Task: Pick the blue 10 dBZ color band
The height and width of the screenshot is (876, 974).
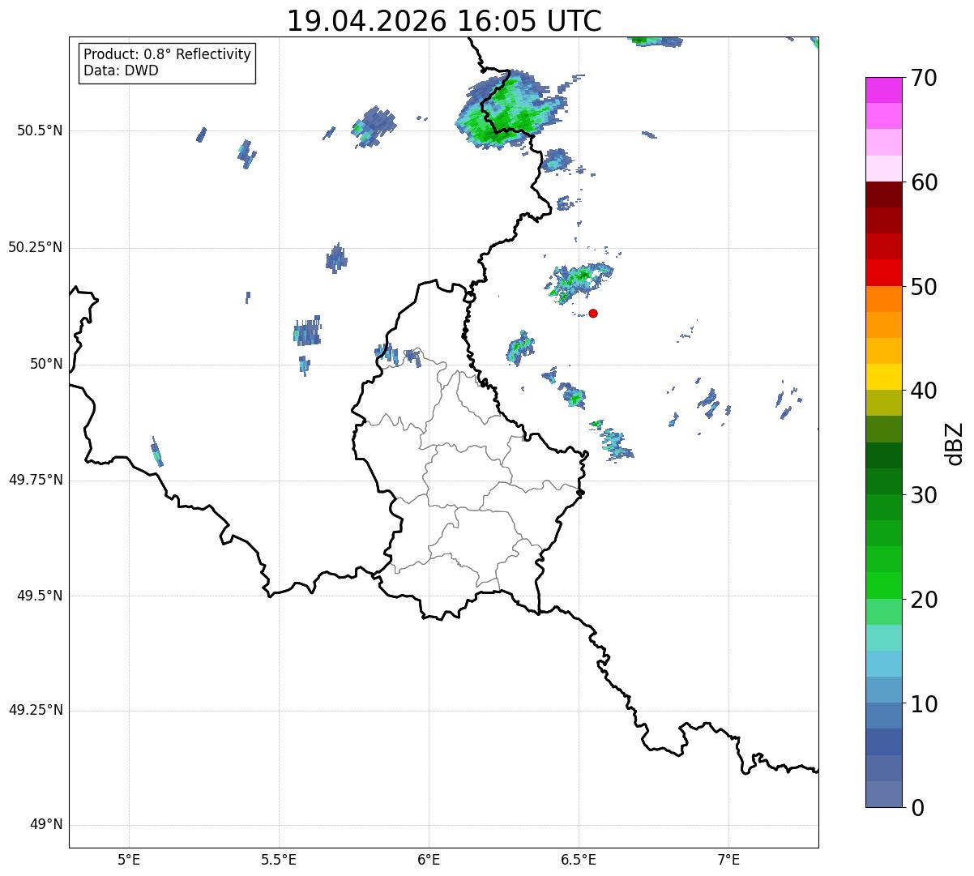Action: point(884,690)
